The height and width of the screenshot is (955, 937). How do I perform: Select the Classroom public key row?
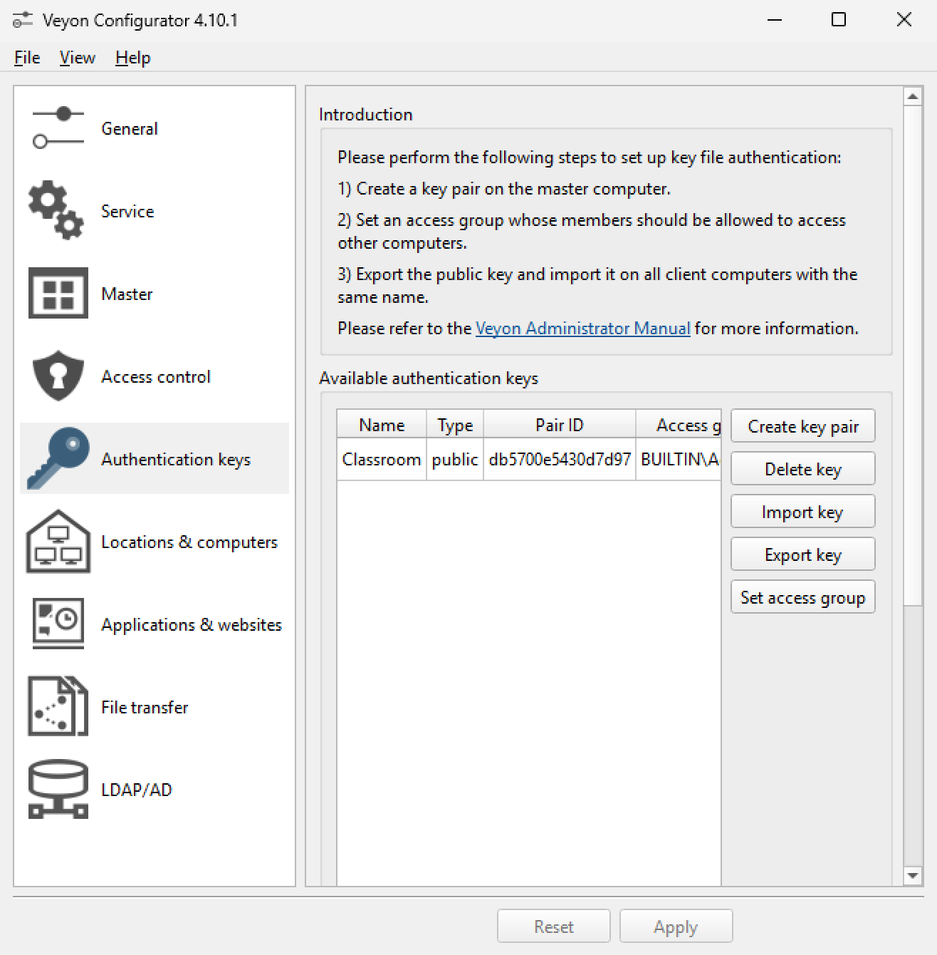tap(528, 460)
